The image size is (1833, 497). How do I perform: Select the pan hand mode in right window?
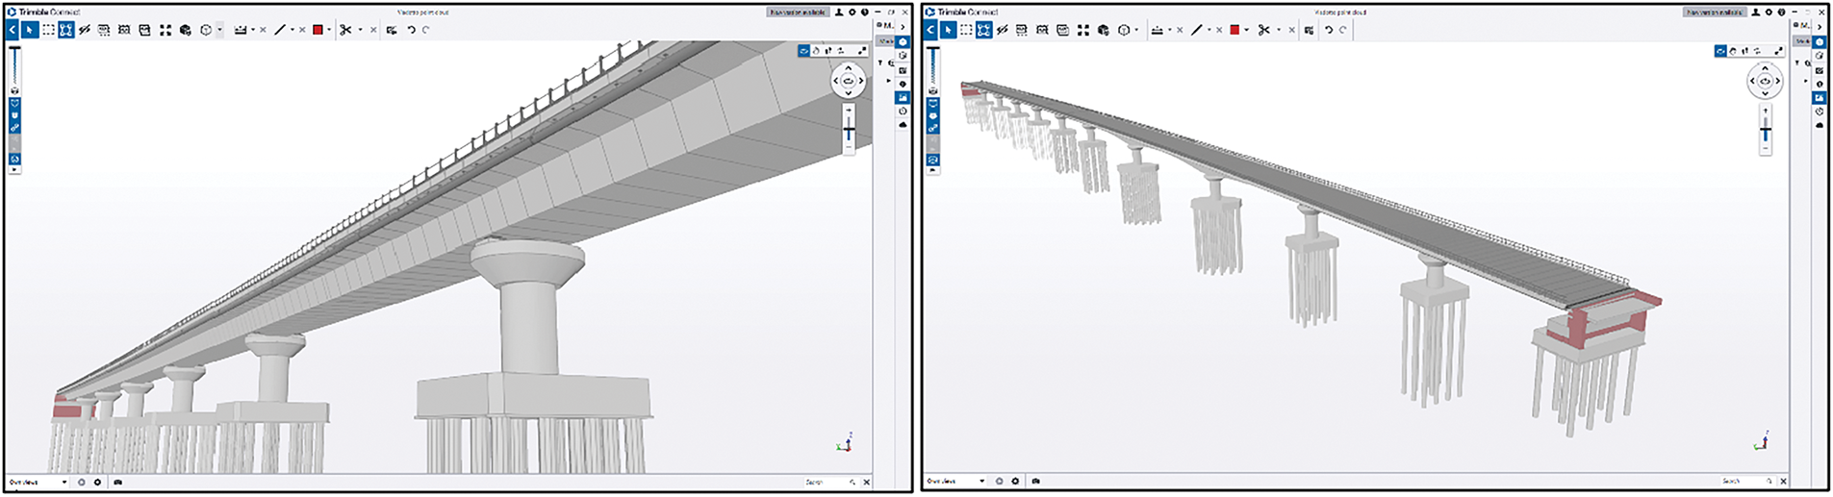click(1733, 51)
